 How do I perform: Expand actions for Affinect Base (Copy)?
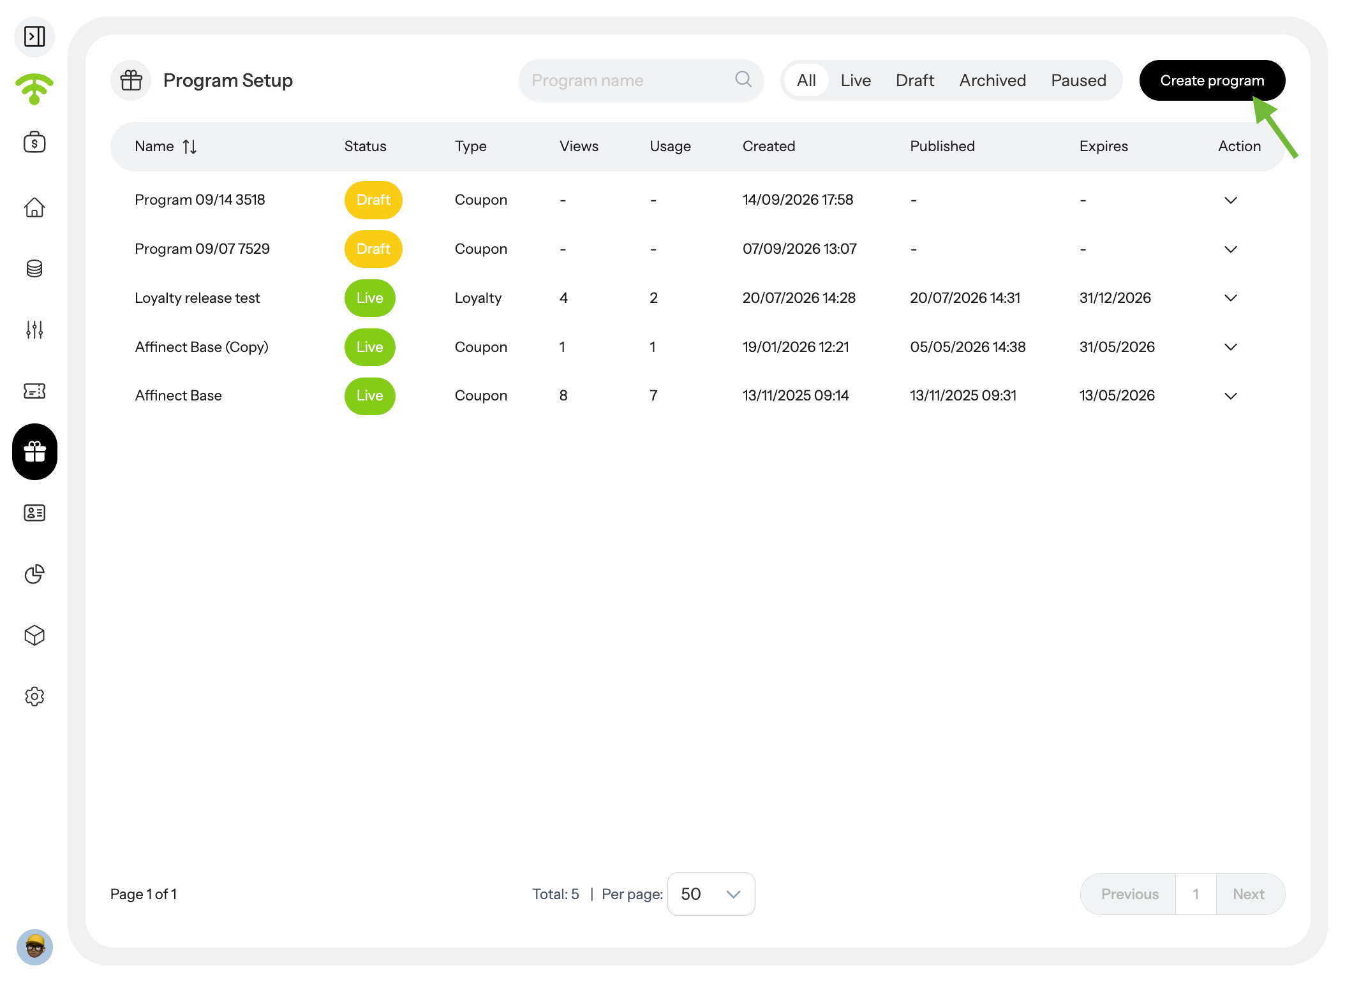[x=1231, y=347]
